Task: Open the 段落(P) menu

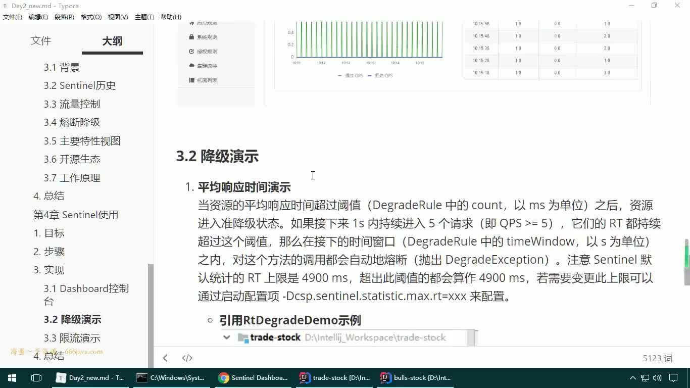Action: tap(64, 17)
